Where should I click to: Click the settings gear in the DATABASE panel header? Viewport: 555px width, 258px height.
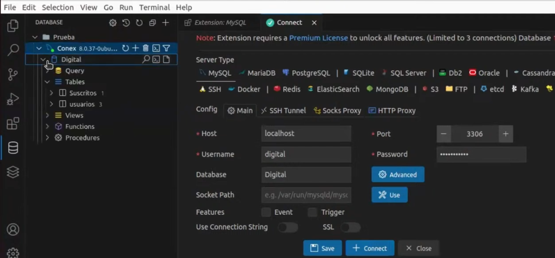click(x=113, y=23)
